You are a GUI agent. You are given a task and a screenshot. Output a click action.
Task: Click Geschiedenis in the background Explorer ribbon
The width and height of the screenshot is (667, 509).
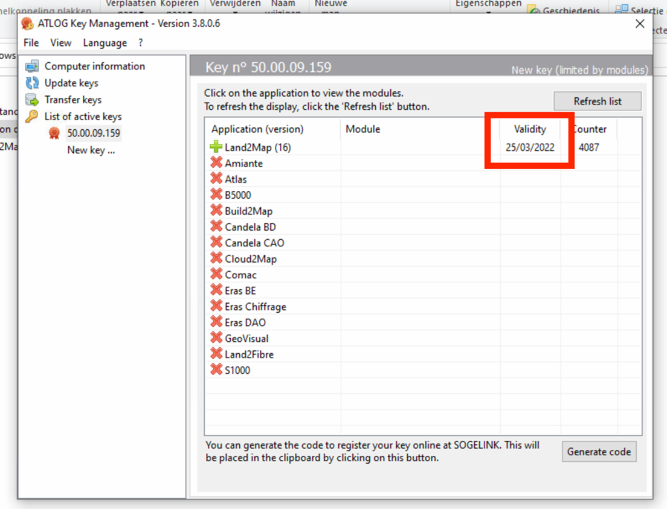571,10
